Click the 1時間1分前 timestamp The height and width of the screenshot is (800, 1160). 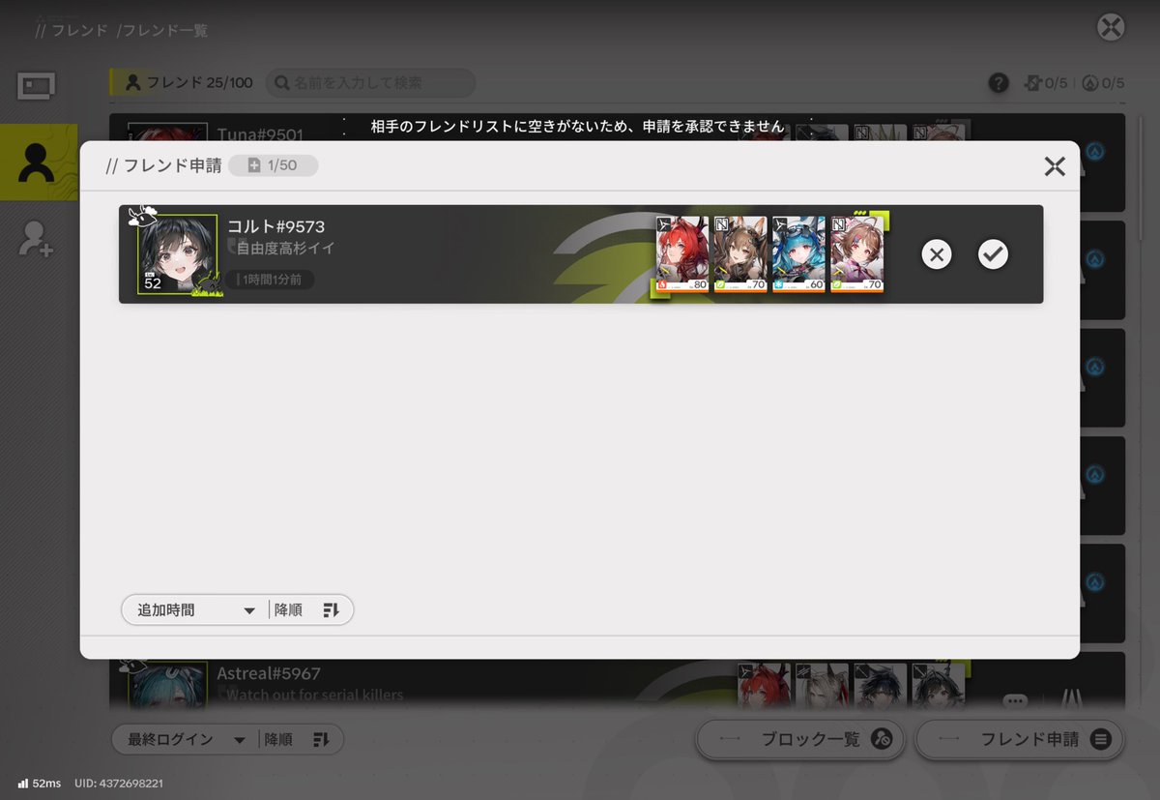[271, 280]
